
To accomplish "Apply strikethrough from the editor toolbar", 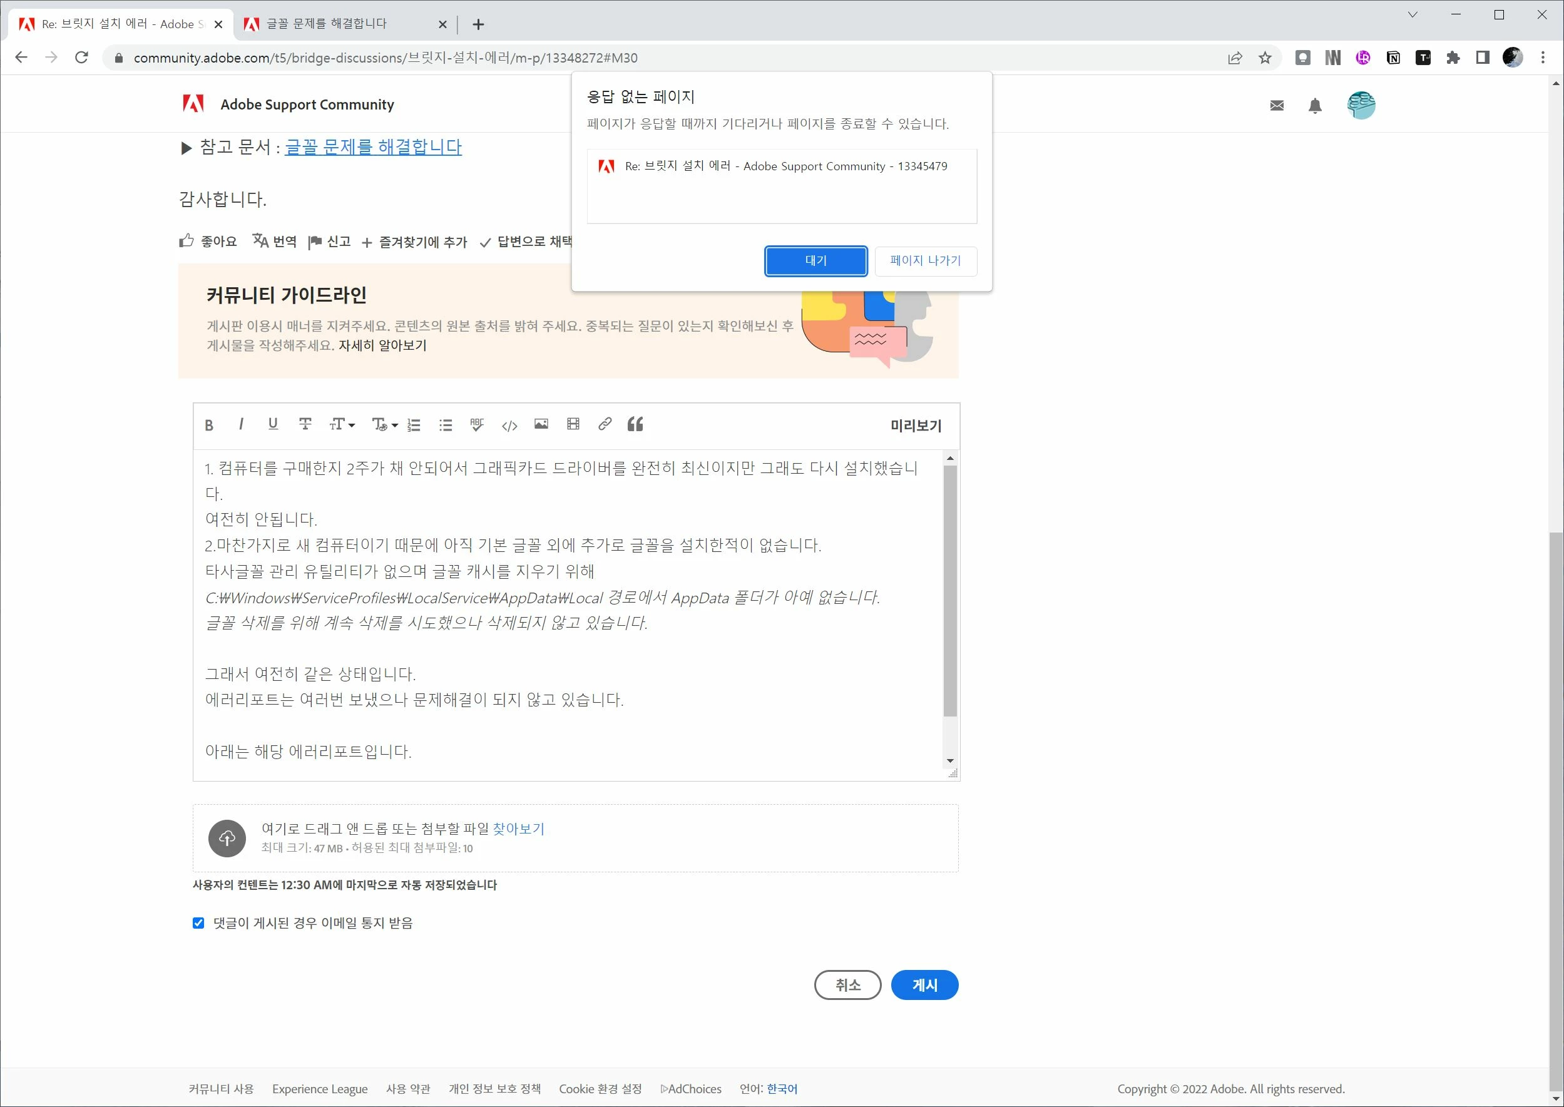I will [305, 425].
